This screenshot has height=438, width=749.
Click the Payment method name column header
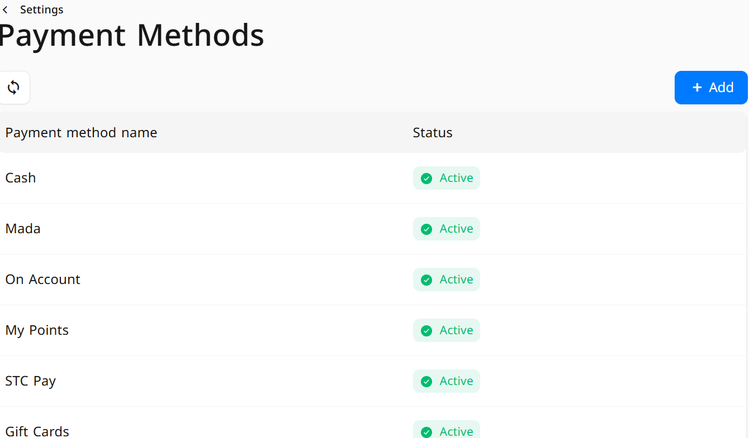click(x=81, y=133)
